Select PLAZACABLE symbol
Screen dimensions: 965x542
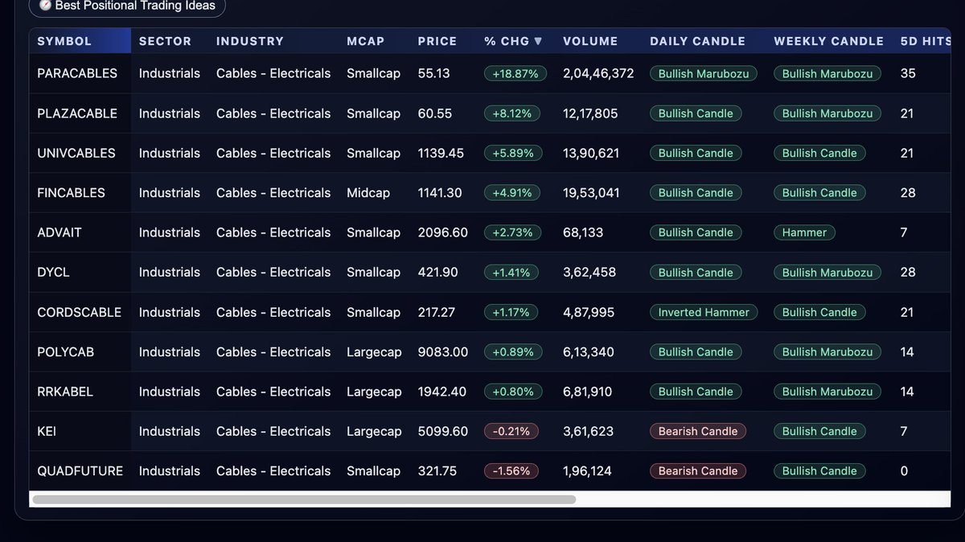click(x=77, y=113)
